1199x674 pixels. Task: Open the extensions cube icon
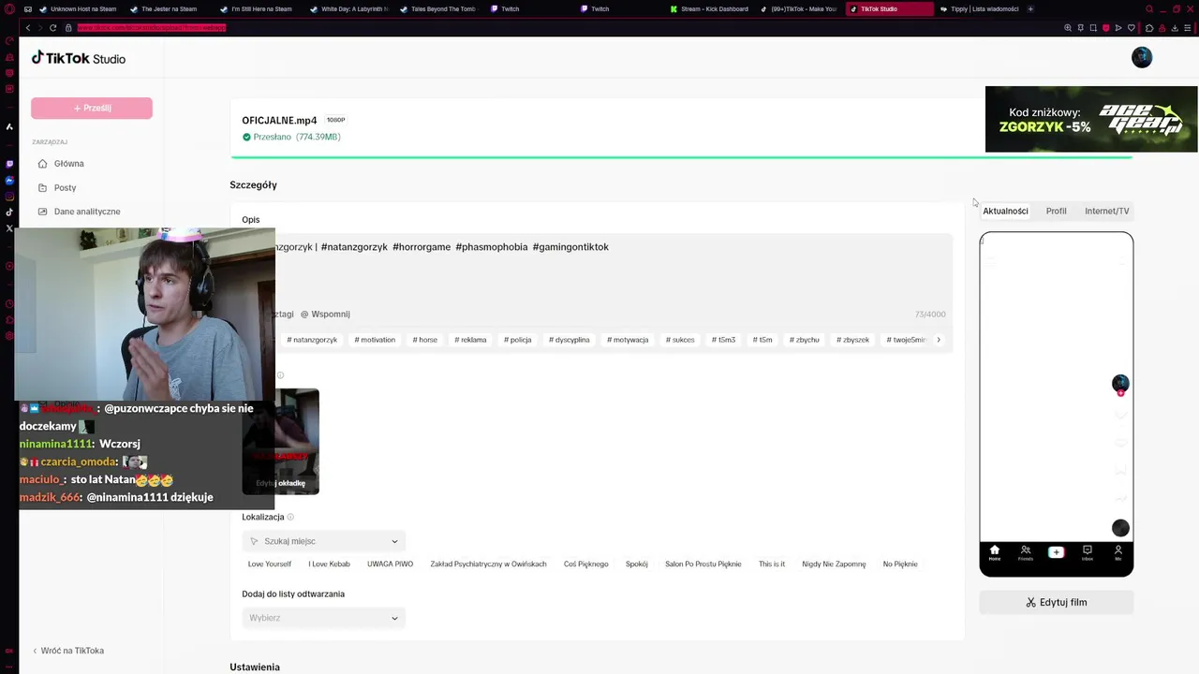[1149, 28]
